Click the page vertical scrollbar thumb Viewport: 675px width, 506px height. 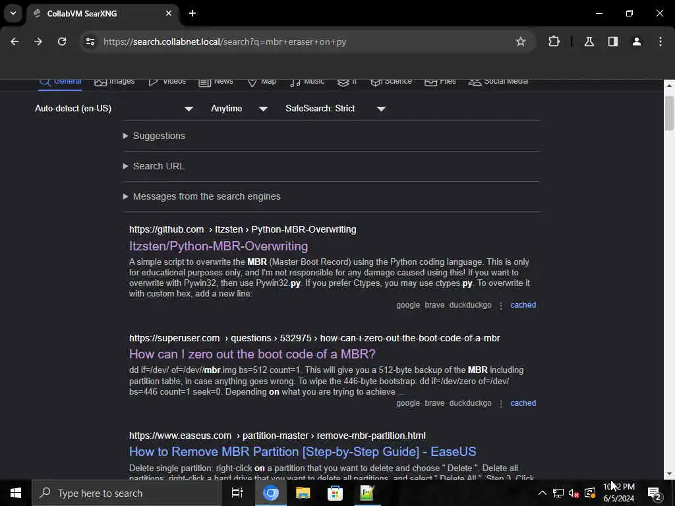tap(669, 113)
